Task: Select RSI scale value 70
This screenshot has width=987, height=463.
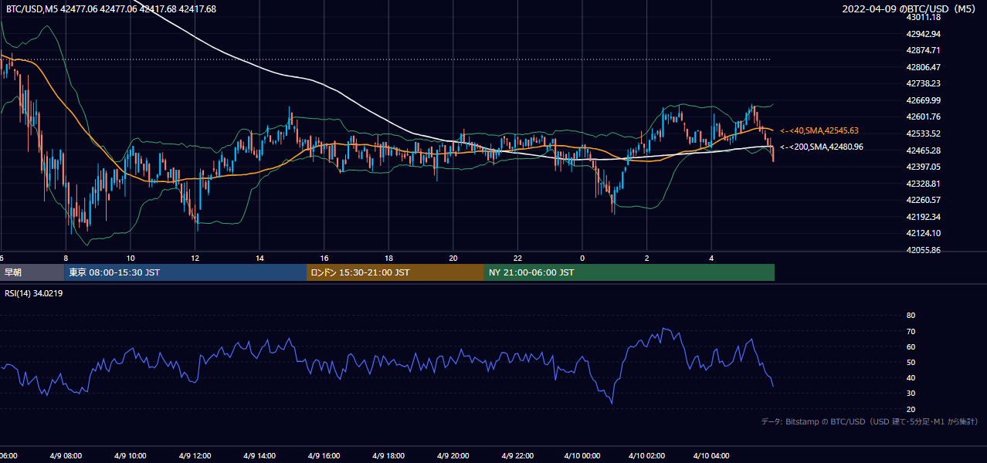Action: (911, 331)
